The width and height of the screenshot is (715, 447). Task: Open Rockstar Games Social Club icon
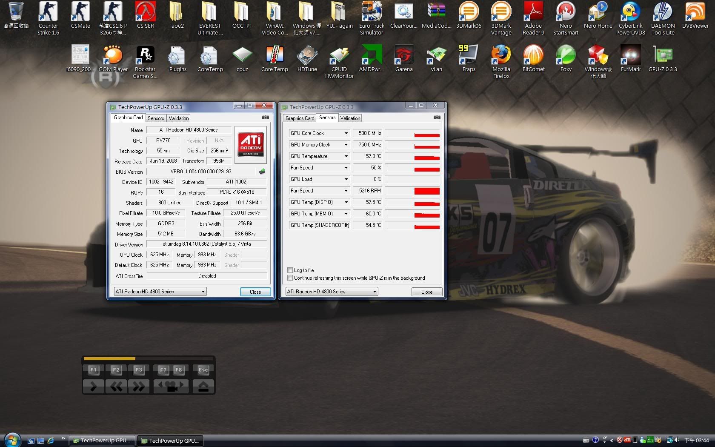coord(145,62)
